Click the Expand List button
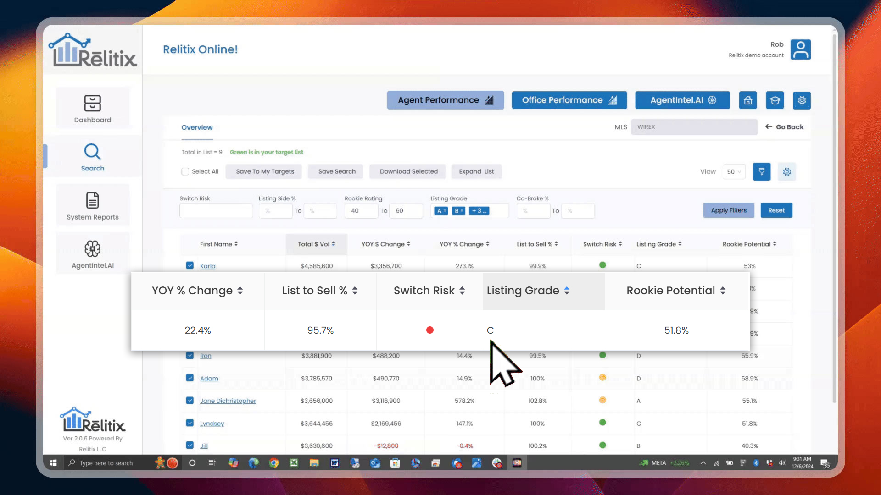 click(x=476, y=171)
